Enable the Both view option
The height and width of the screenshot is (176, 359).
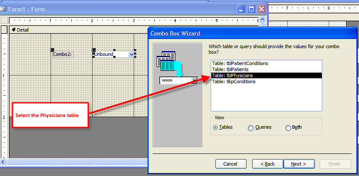[x=288, y=128]
